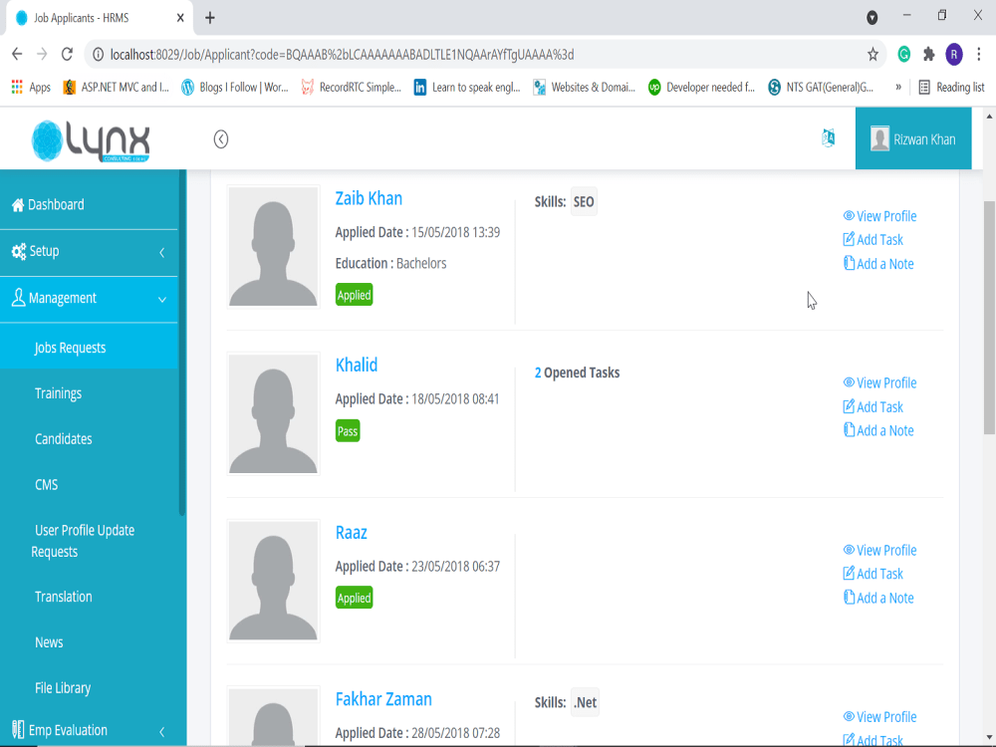Click the SEO skill tag
996x747 pixels.
coord(584,202)
